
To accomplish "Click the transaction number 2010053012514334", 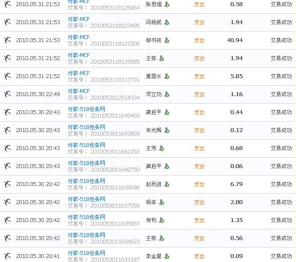I will (115, 97).
